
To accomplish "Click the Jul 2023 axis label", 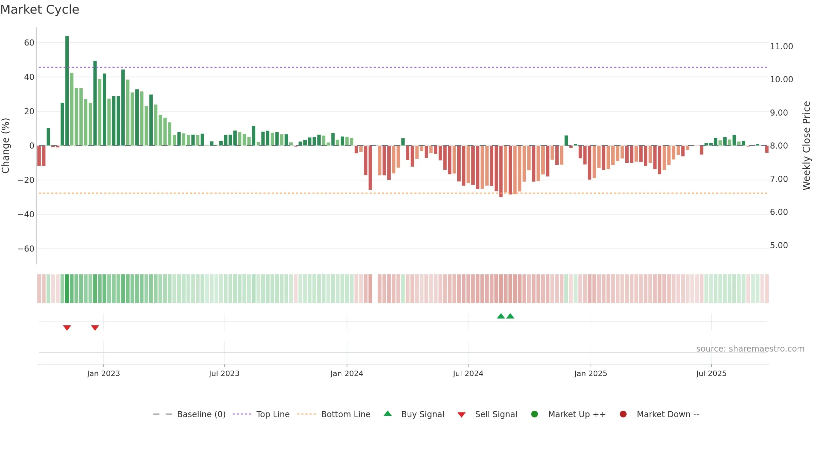I will [x=224, y=373].
